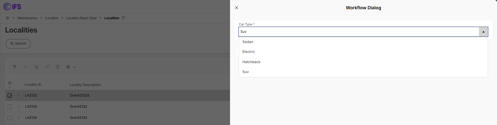The height and width of the screenshot is (125, 497).
Task: Open the filter icon in the table toolbar
Action: pyautogui.click(x=15, y=67)
